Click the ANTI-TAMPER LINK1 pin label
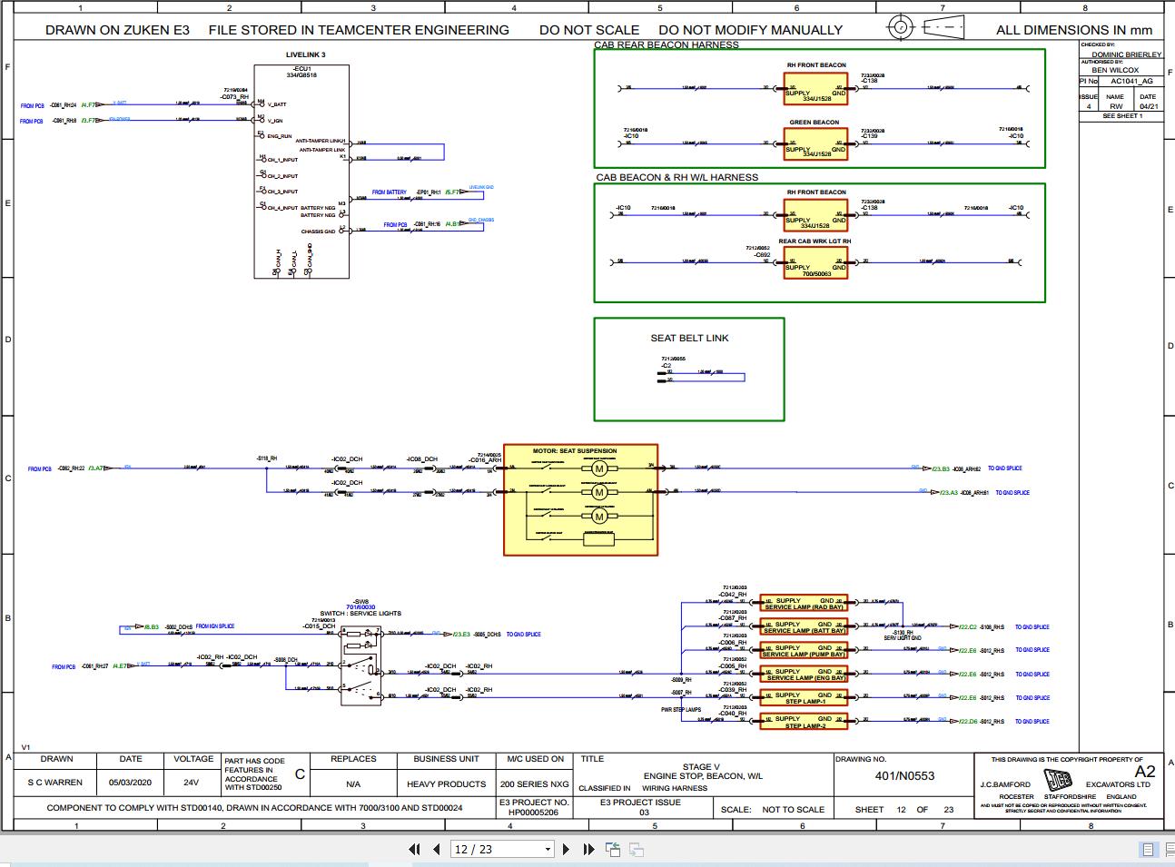1175x867 pixels. (x=322, y=142)
